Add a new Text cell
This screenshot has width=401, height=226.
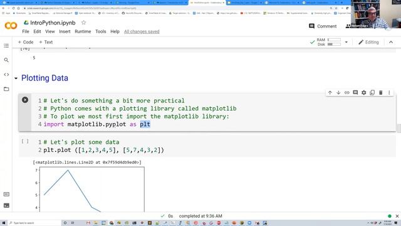(x=46, y=42)
